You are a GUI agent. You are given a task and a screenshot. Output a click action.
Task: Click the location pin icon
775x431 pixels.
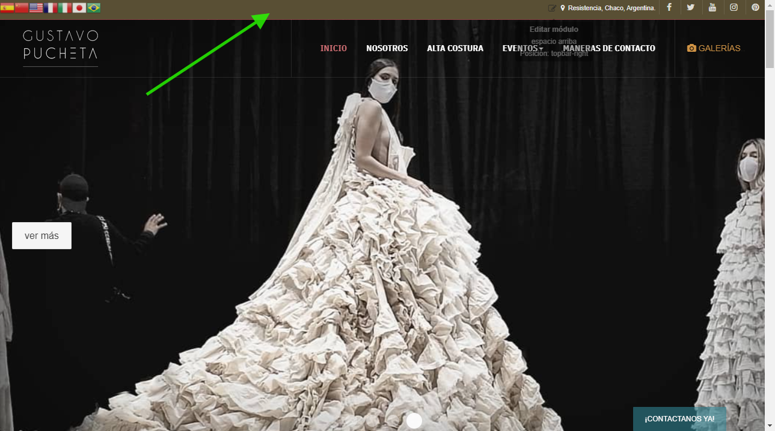pos(563,8)
